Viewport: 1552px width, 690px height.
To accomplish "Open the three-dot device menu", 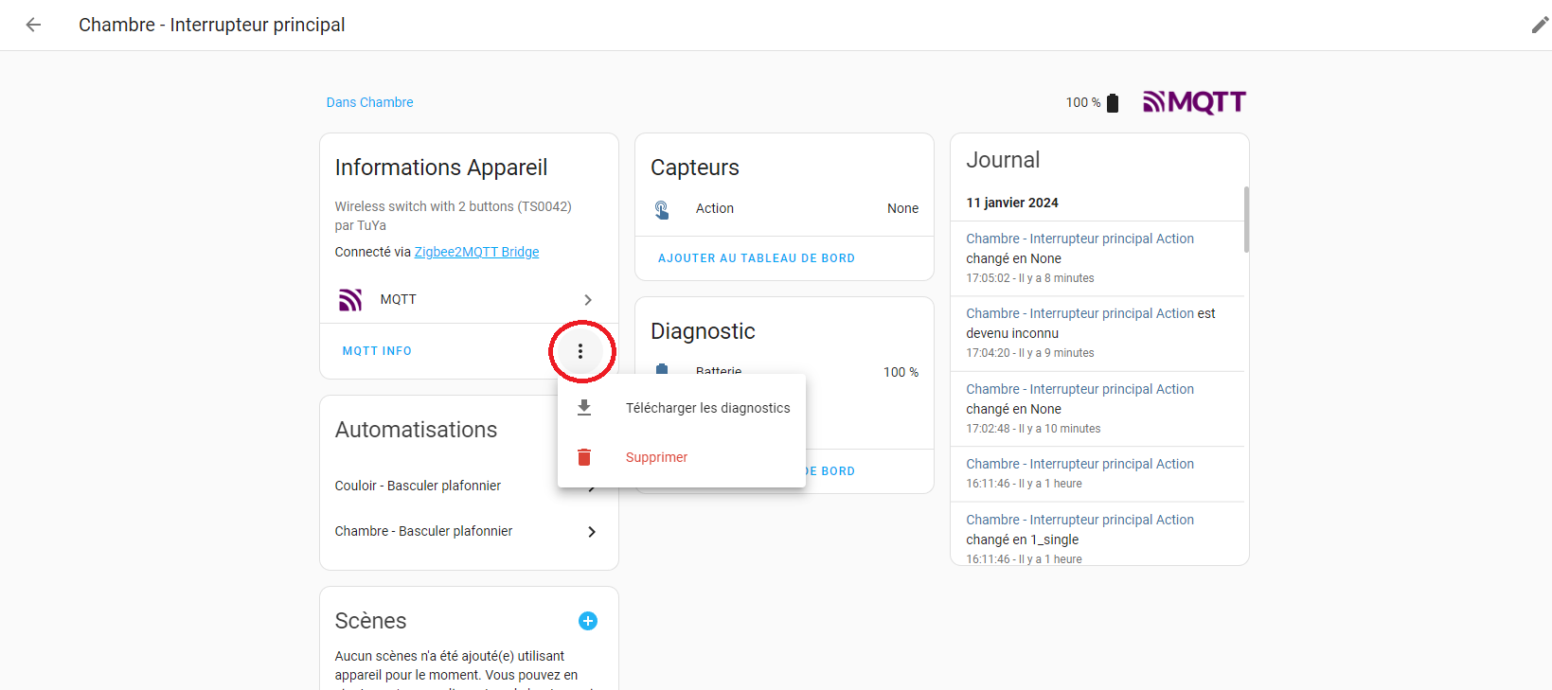I will click(x=580, y=351).
